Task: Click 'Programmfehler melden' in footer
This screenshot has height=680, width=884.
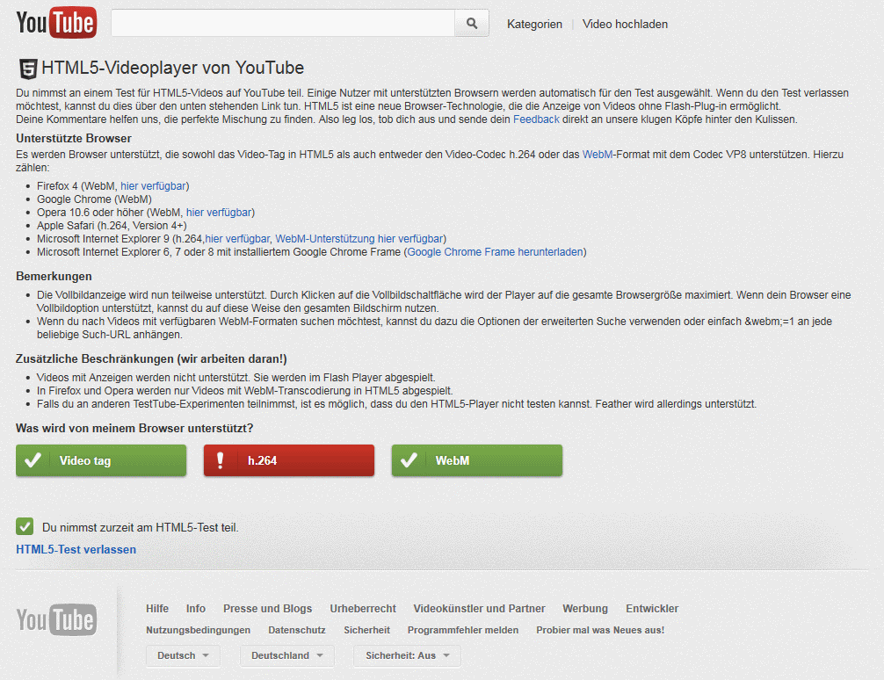Action: 463,630
